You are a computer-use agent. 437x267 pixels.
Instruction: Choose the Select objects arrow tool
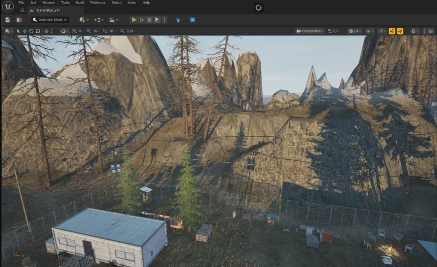pyautogui.click(x=18, y=31)
